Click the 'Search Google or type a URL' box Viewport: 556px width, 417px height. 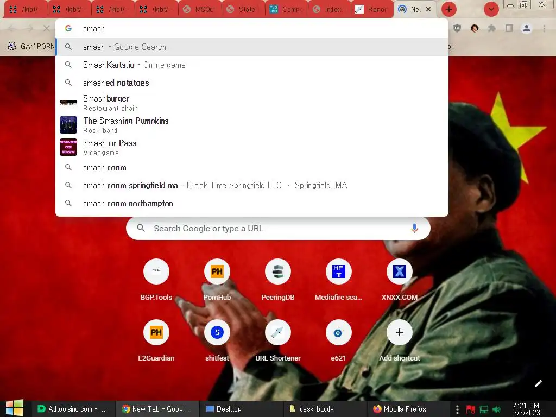tap(278, 229)
